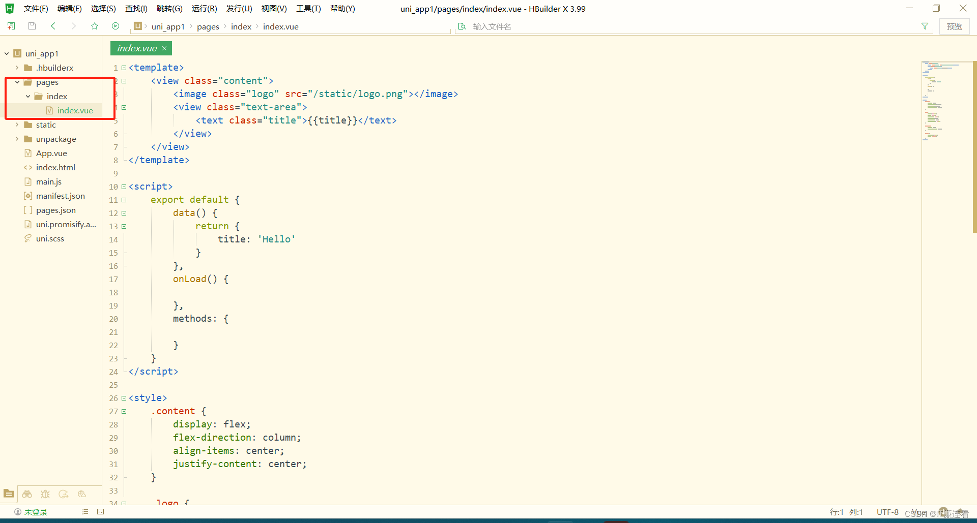This screenshot has width=977, height=523.
Task: Fold the style block at line 26
Action: [x=124, y=398]
